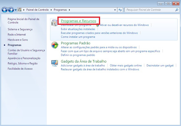This screenshot has width=181, height=126.
Task: Open Programas e Recursos heading link
Action: [79, 21]
